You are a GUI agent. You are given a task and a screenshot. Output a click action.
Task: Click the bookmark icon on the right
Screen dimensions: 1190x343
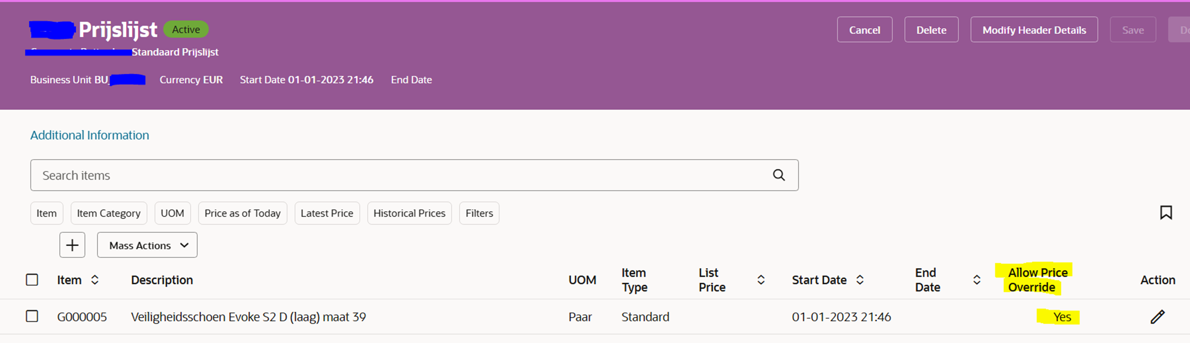coord(1166,212)
